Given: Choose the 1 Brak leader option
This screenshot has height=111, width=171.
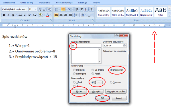Looking at the screenshot, I should pyautogui.click(x=74, y=82).
